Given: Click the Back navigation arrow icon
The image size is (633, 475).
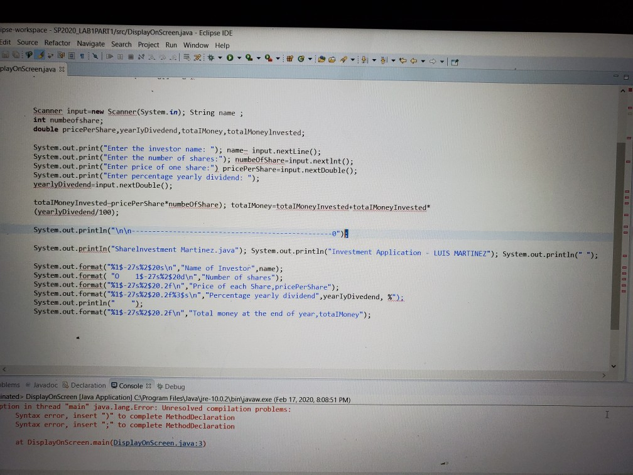Looking at the screenshot, I should (x=414, y=61).
